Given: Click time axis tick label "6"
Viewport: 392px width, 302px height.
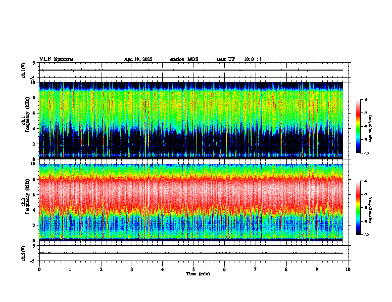Looking at the screenshot, I should pos(225,269).
